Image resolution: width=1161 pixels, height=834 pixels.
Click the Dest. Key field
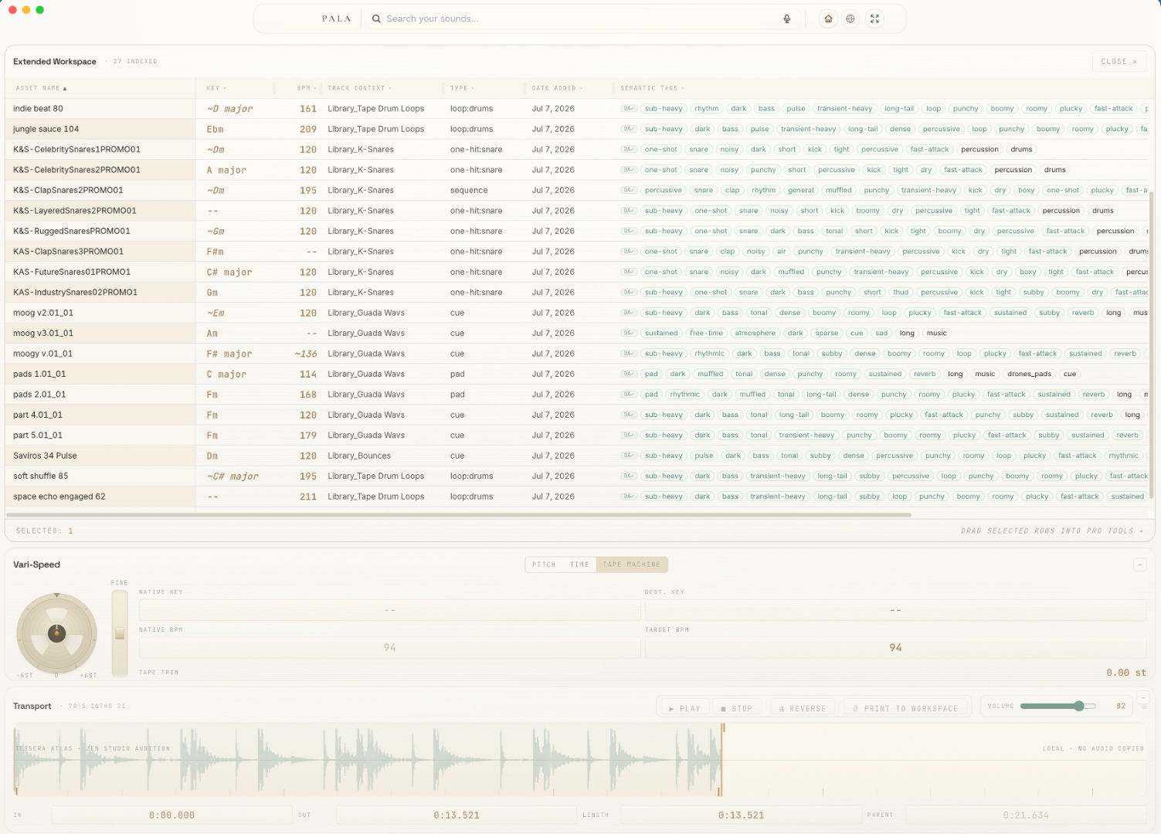click(895, 610)
